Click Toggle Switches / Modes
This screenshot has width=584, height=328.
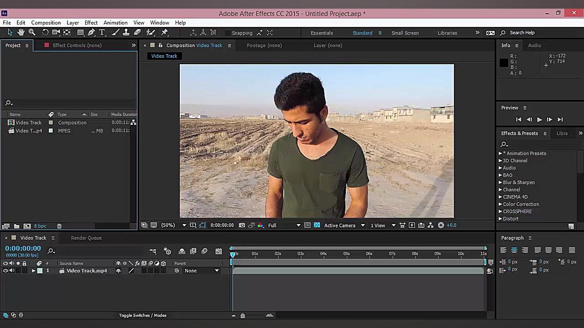[x=143, y=315]
